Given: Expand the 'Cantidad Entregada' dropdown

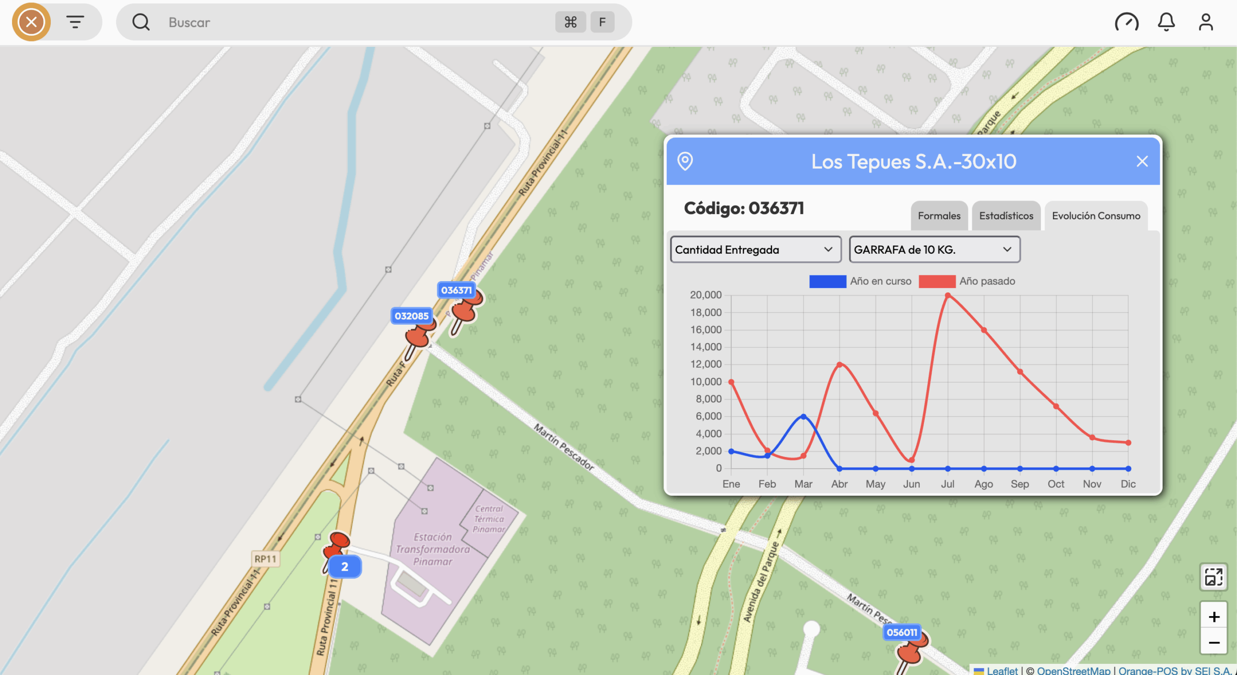Looking at the screenshot, I should point(755,249).
